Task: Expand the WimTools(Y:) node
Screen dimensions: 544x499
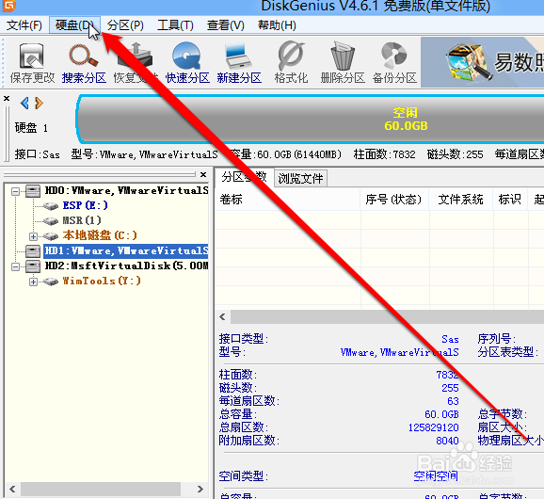Action: coord(33,282)
